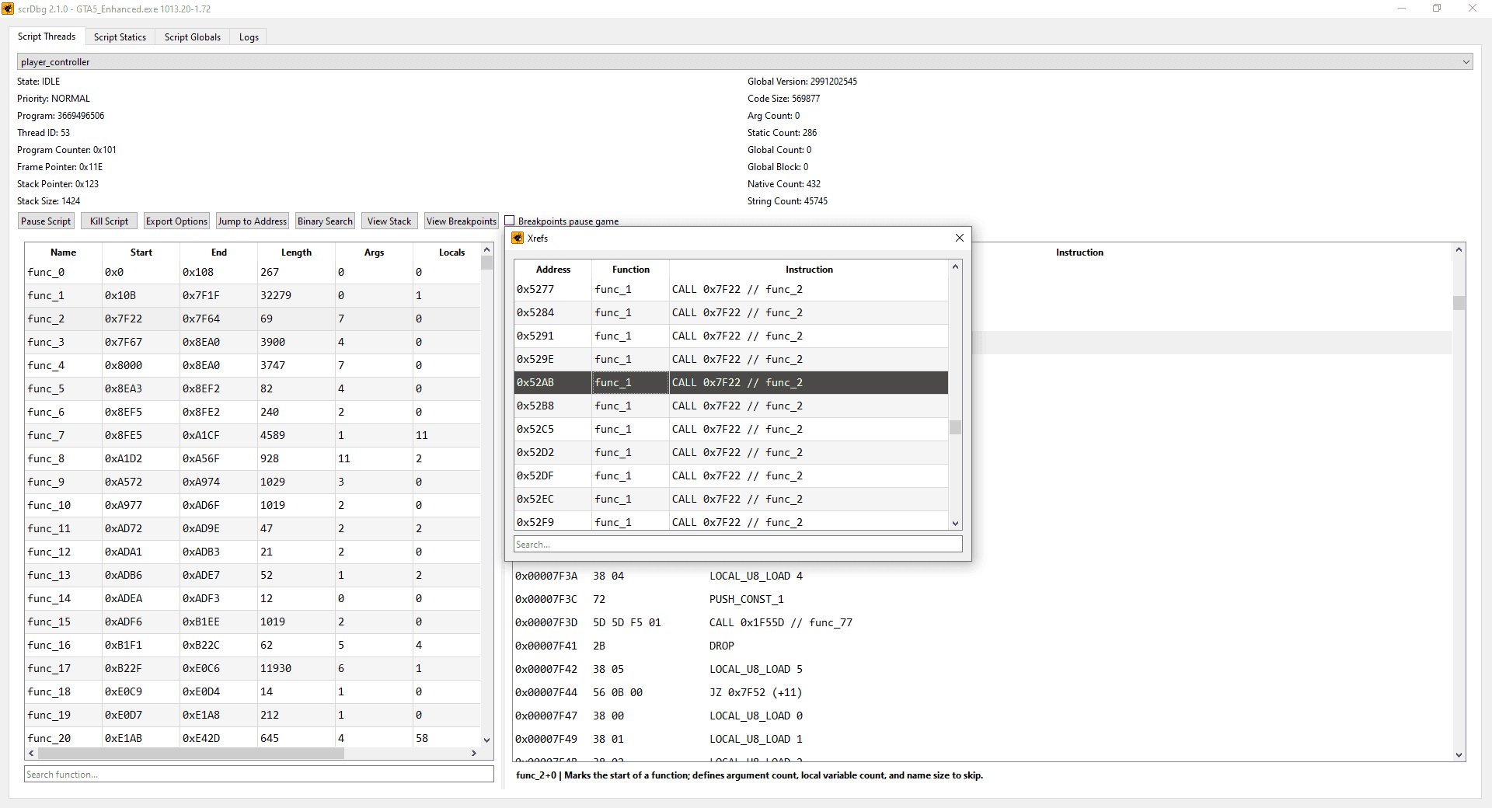Open Binary Search
Screen dimensions: 1492x808
pyautogui.click(x=325, y=221)
